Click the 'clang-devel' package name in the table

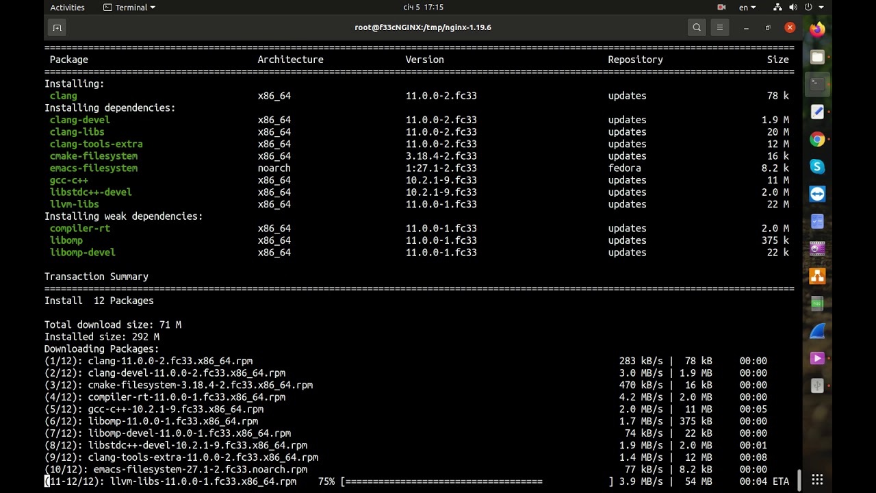pyautogui.click(x=80, y=120)
